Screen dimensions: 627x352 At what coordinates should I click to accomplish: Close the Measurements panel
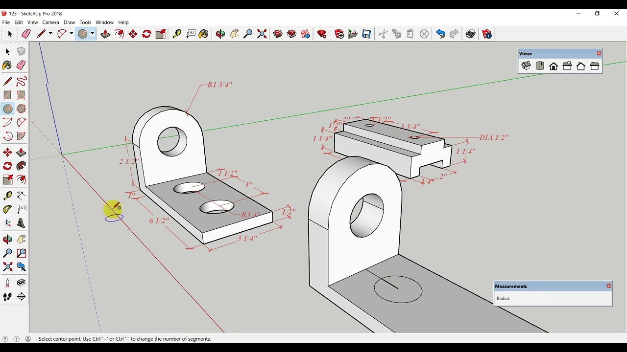coord(608,286)
